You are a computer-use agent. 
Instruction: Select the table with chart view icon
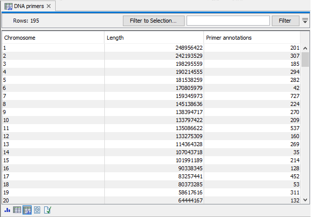pos(27,210)
